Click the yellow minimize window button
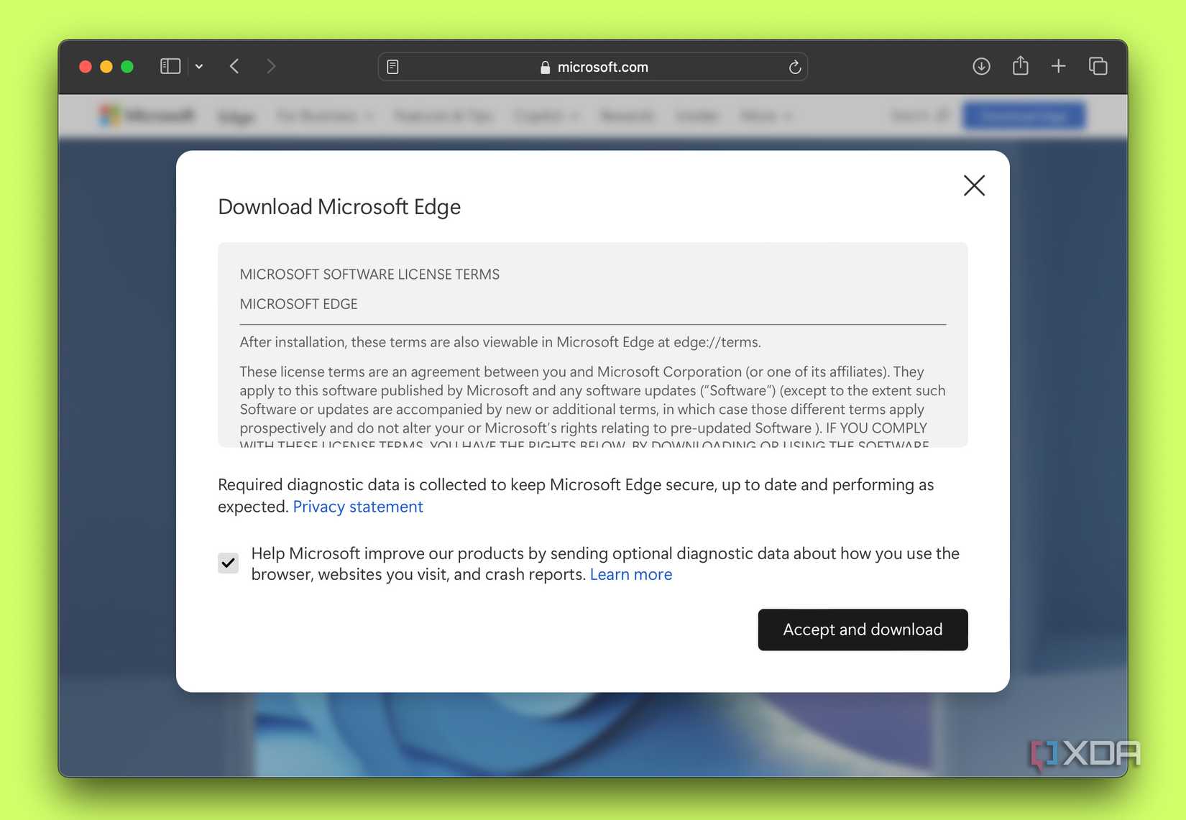Image resolution: width=1186 pixels, height=820 pixels. [x=106, y=67]
